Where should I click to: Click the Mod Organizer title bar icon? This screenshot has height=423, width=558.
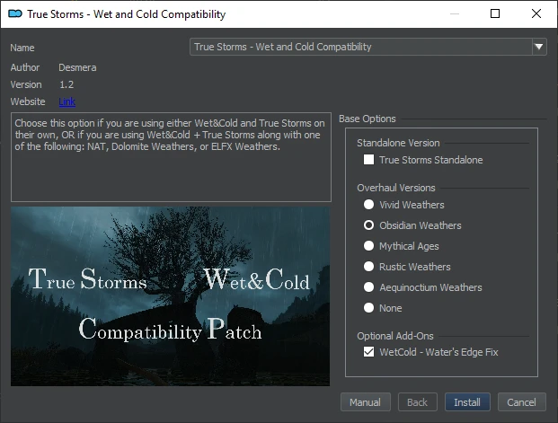(15, 13)
